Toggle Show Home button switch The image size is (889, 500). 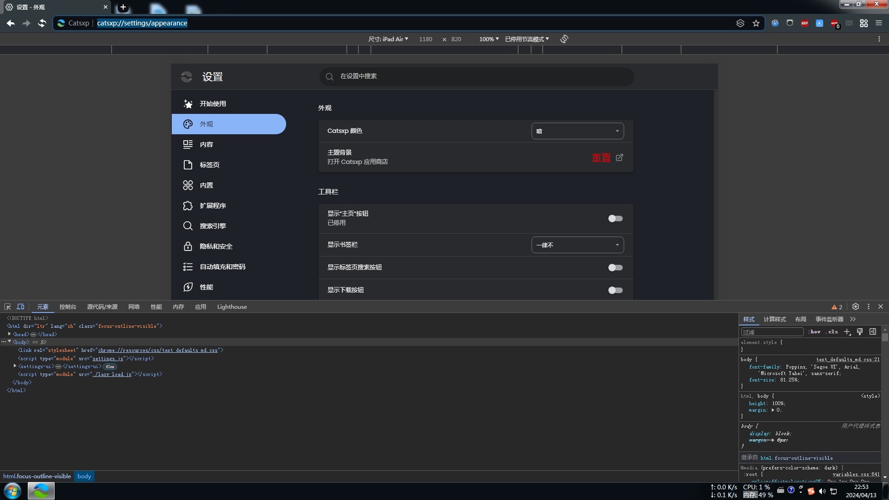(615, 219)
